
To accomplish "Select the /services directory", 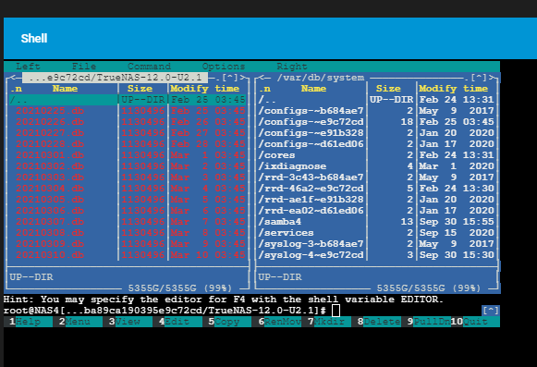I will [x=376, y=233].
